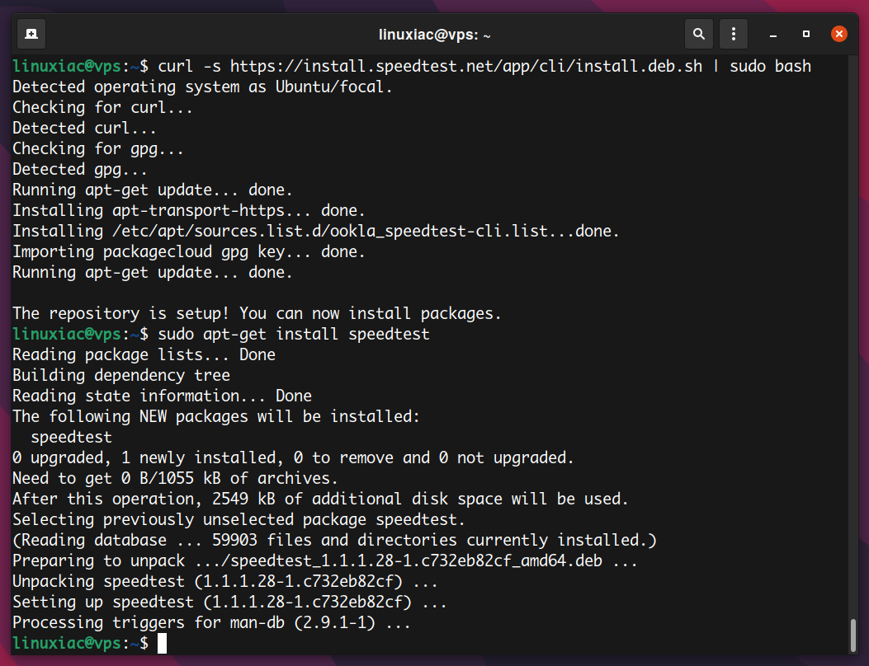
Task: Click 'Need to get 0 B/1055 kB' line
Action: [x=175, y=478]
